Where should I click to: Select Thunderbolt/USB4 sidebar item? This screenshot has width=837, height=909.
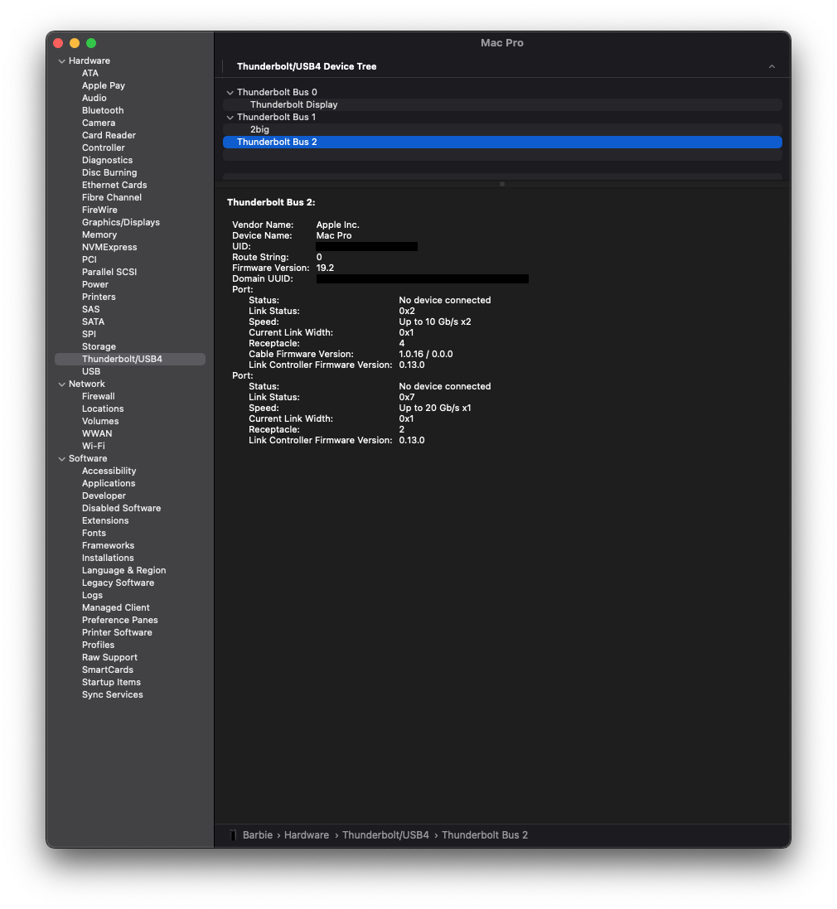point(130,360)
